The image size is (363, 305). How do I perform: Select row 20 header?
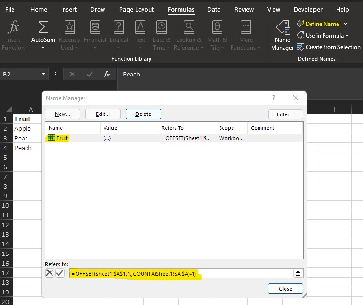coord(6,302)
